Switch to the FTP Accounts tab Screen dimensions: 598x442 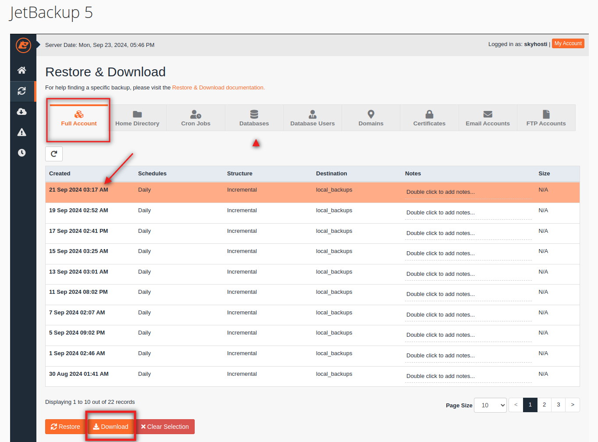(x=546, y=118)
